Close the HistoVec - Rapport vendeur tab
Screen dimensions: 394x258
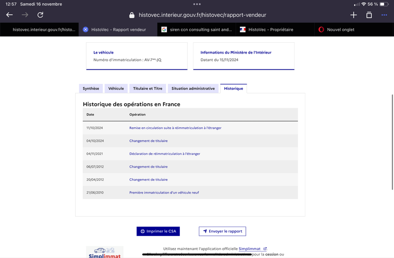coord(85,29)
